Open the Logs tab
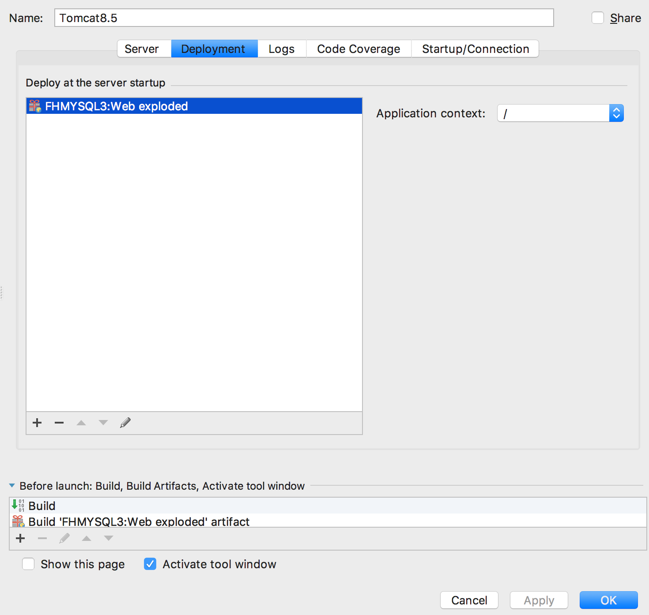The height and width of the screenshot is (615, 649). [x=282, y=49]
